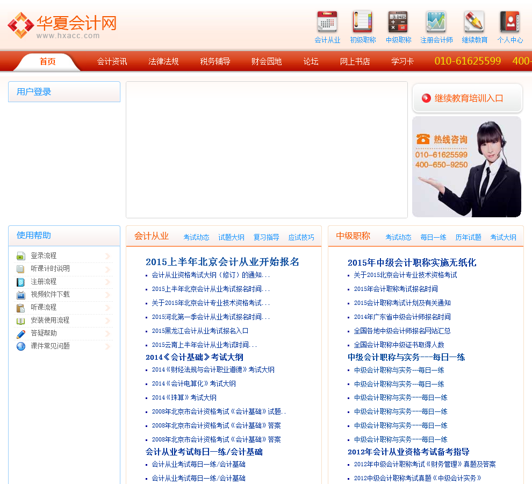Open link 全国会计职称中级证书取得人数
The image size is (532, 484).
[399, 345]
